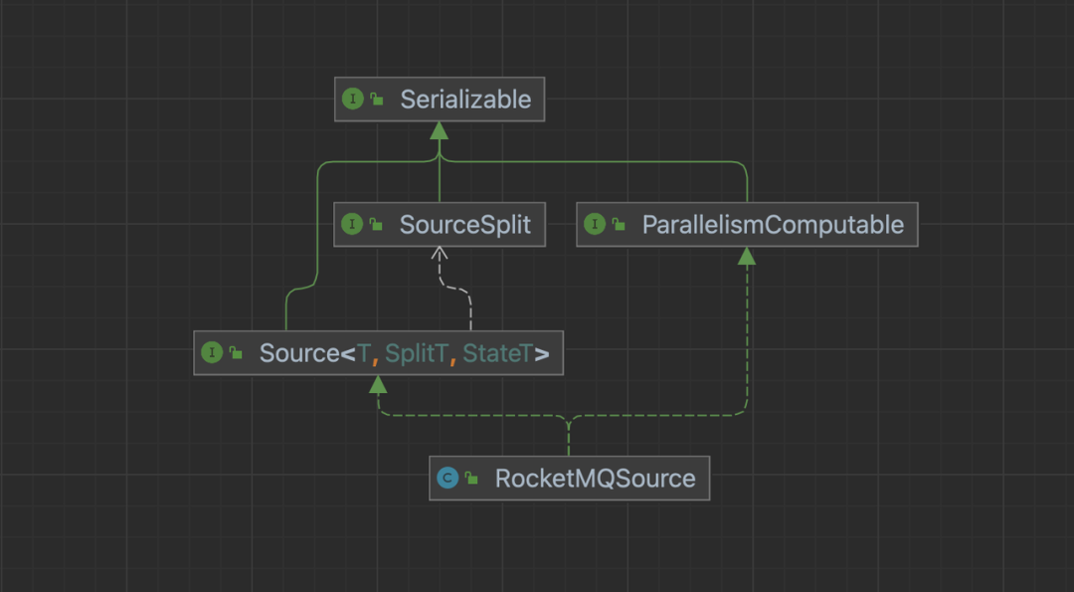Click the RocketMQSource class icon
The image size is (1074, 592).
(447, 479)
